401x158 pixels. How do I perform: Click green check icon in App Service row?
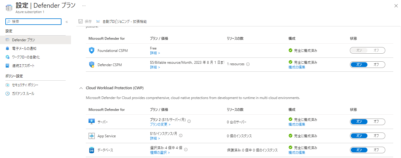pos(291,136)
